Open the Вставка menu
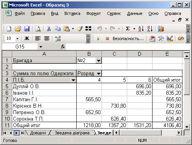Viewport: 192px width, 145px height. (x=72, y=13)
